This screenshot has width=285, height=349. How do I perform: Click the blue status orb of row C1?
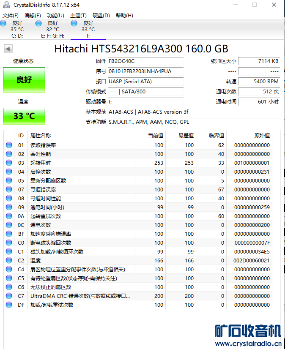coord(9,251)
